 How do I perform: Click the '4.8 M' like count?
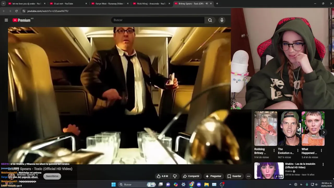tap(165, 176)
